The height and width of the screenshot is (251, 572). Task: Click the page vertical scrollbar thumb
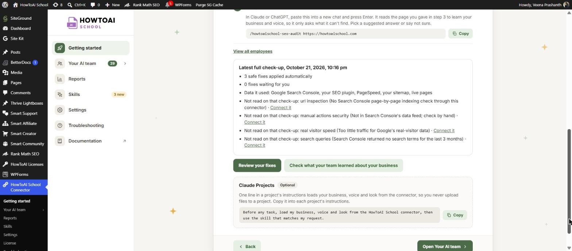[x=569, y=181]
